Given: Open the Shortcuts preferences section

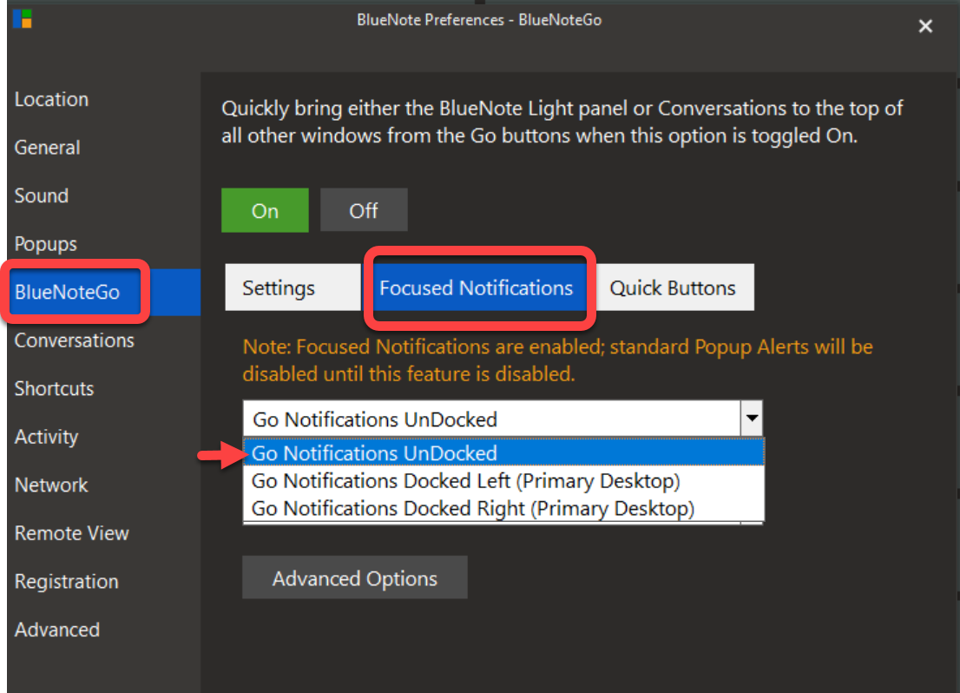Looking at the screenshot, I should (54, 388).
